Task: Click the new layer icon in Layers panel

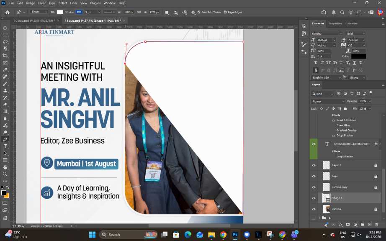Action: (370, 225)
